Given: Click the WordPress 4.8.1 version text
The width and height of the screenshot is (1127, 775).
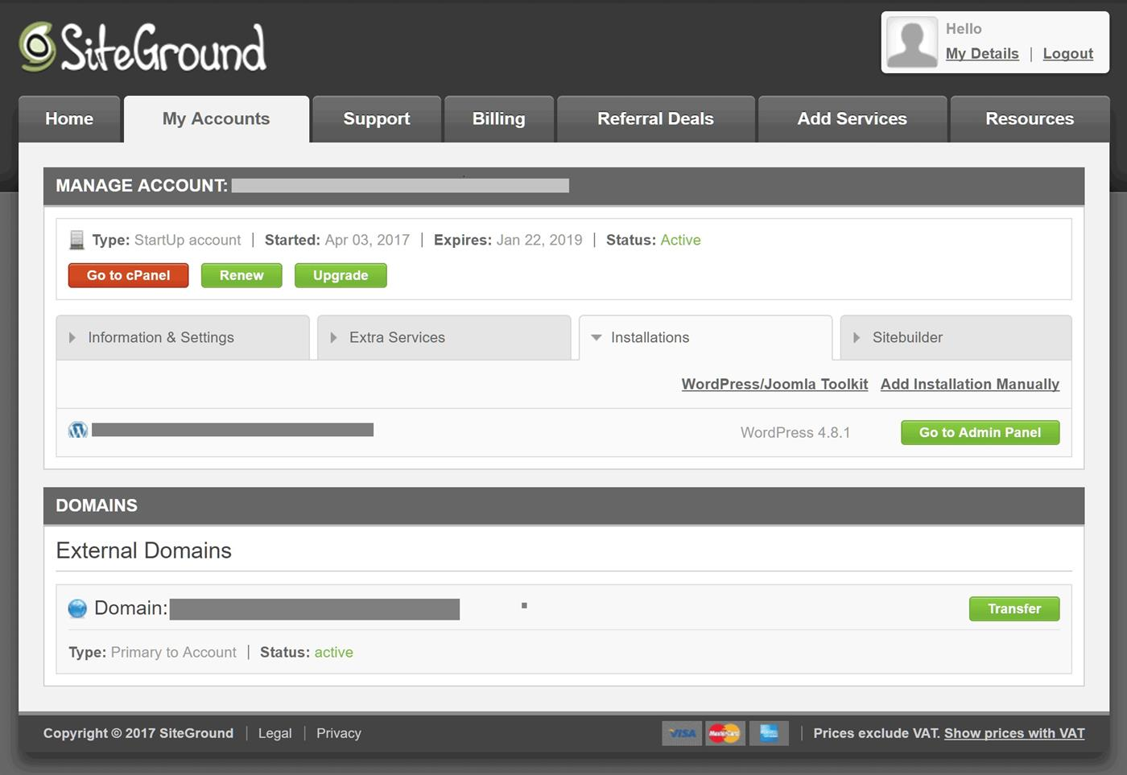Looking at the screenshot, I should pos(795,433).
